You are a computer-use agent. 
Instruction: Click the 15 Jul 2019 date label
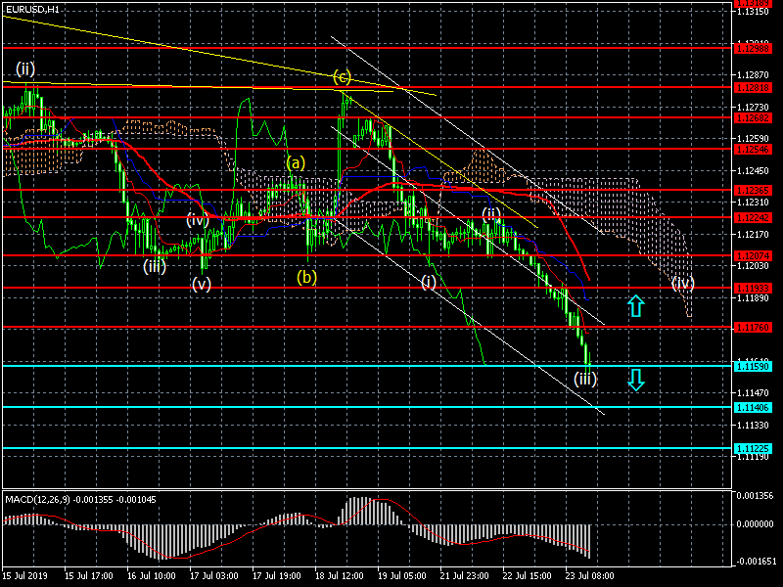pyautogui.click(x=25, y=575)
